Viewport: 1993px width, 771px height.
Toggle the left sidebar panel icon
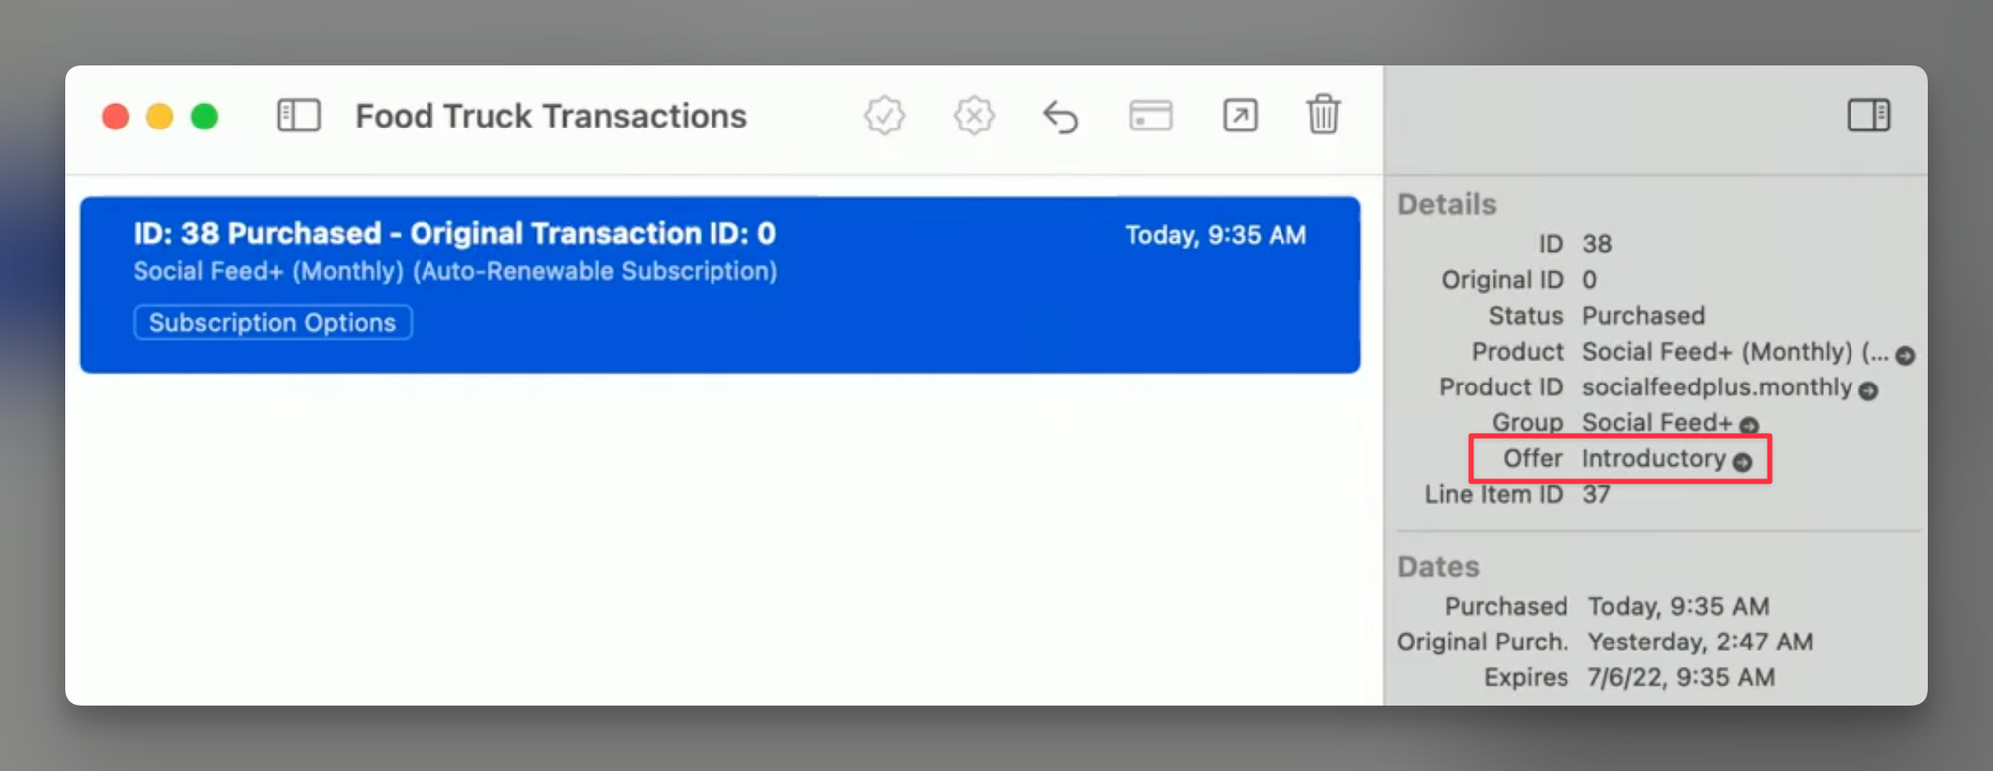click(298, 116)
